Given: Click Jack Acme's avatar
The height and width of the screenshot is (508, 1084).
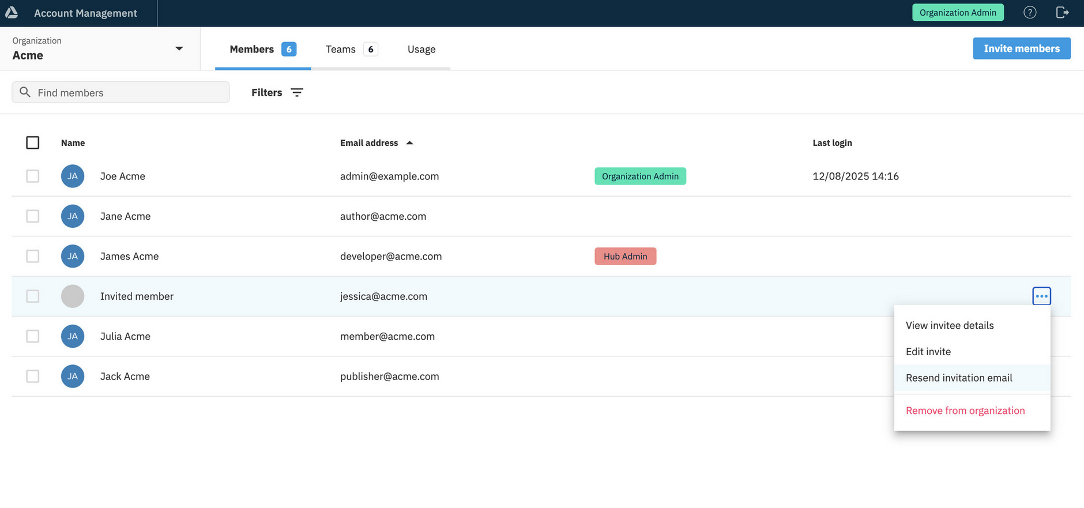Looking at the screenshot, I should 73,376.
